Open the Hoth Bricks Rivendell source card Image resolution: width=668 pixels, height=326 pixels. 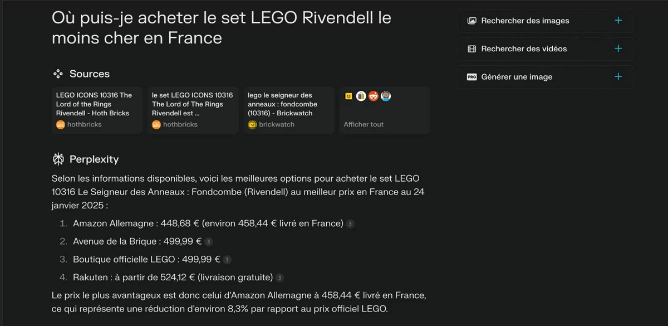pos(97,110)
